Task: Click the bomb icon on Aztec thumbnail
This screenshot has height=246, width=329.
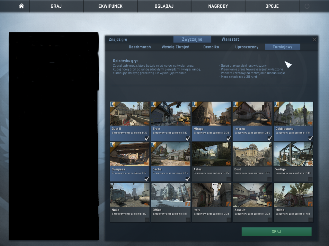Action: coord(228,163)
